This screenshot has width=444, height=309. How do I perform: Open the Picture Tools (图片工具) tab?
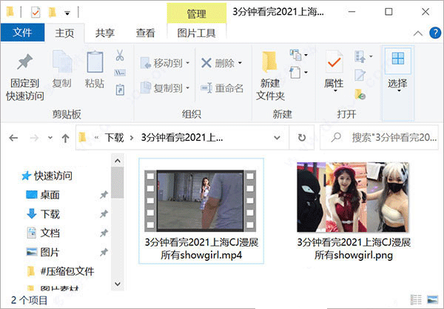coord(197,33)
